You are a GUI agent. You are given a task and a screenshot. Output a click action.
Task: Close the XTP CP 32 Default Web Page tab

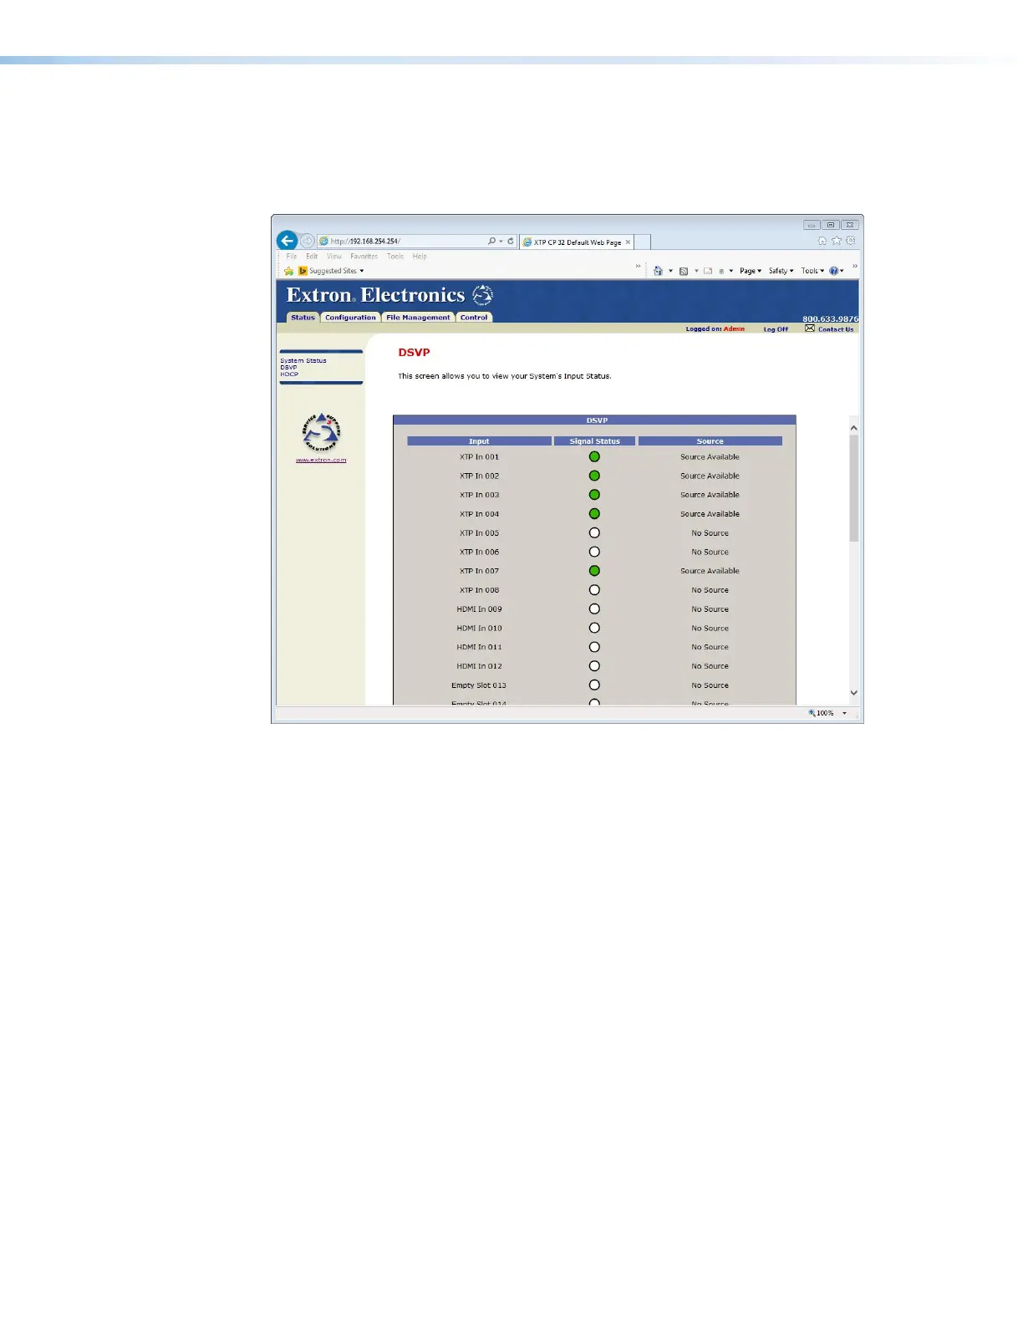click(x=628, y=242)
